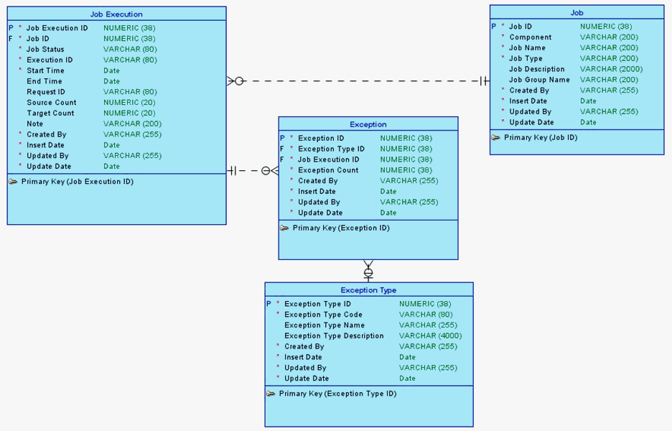
Task: Select the crow's foot connector between Exception and Exception Type
Action: click(368, 271)
